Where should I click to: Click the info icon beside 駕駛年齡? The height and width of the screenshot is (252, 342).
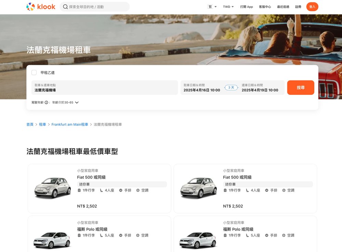click(x=46, y=102)
